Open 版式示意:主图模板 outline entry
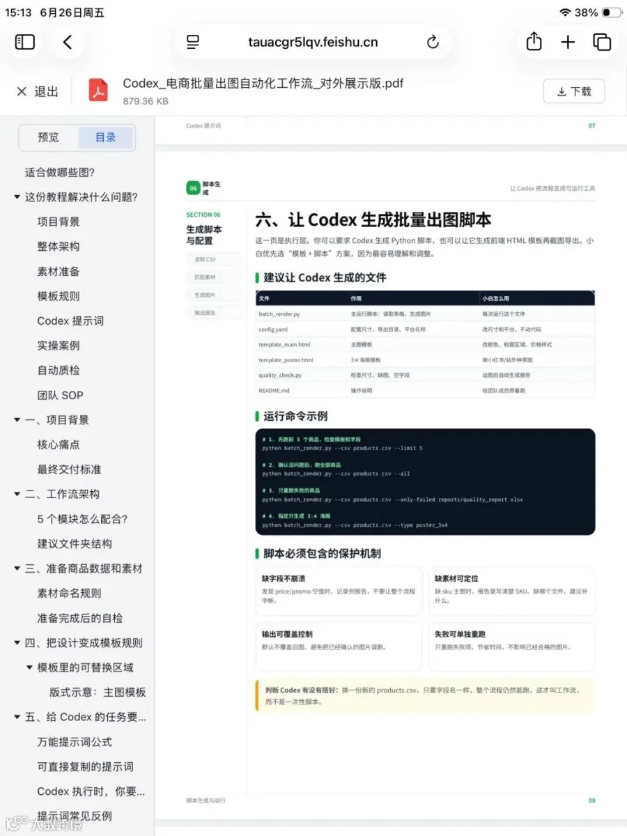The image size is (627, 836). coord(98,692)
